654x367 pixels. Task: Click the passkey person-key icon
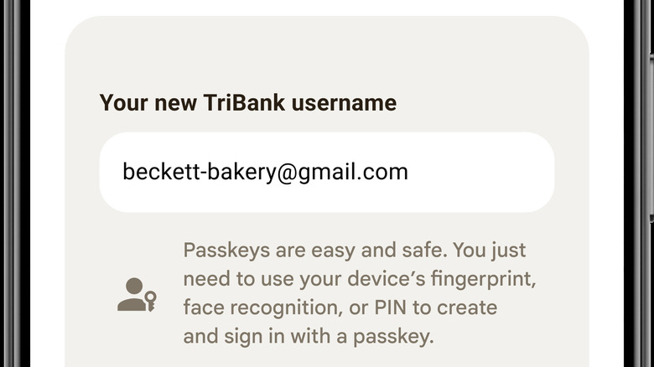(x=136, y=294)
